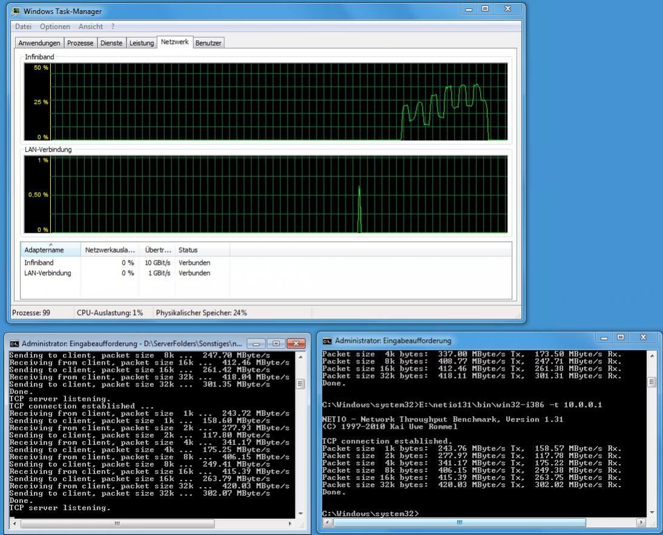Sort by Adaptername column header

[x=51, y=250]
